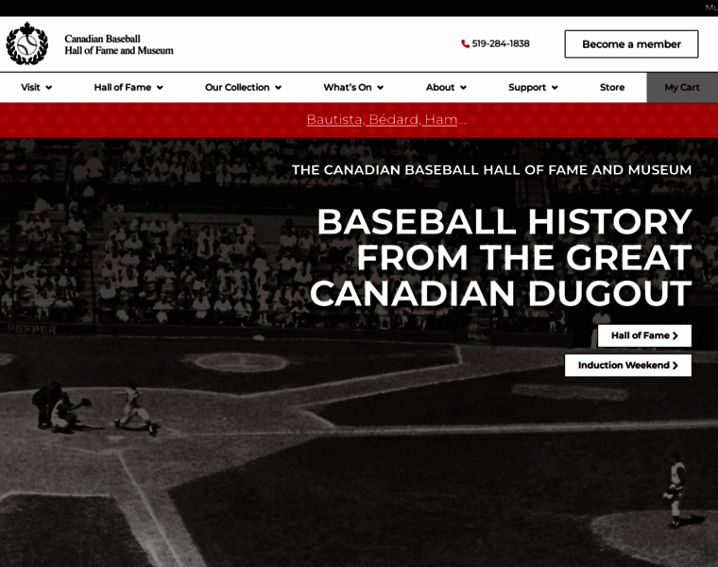Screen dimensions: 718x567
Task: Click the chevron arrow on Hall of Fame button
Action: point(675,335)
